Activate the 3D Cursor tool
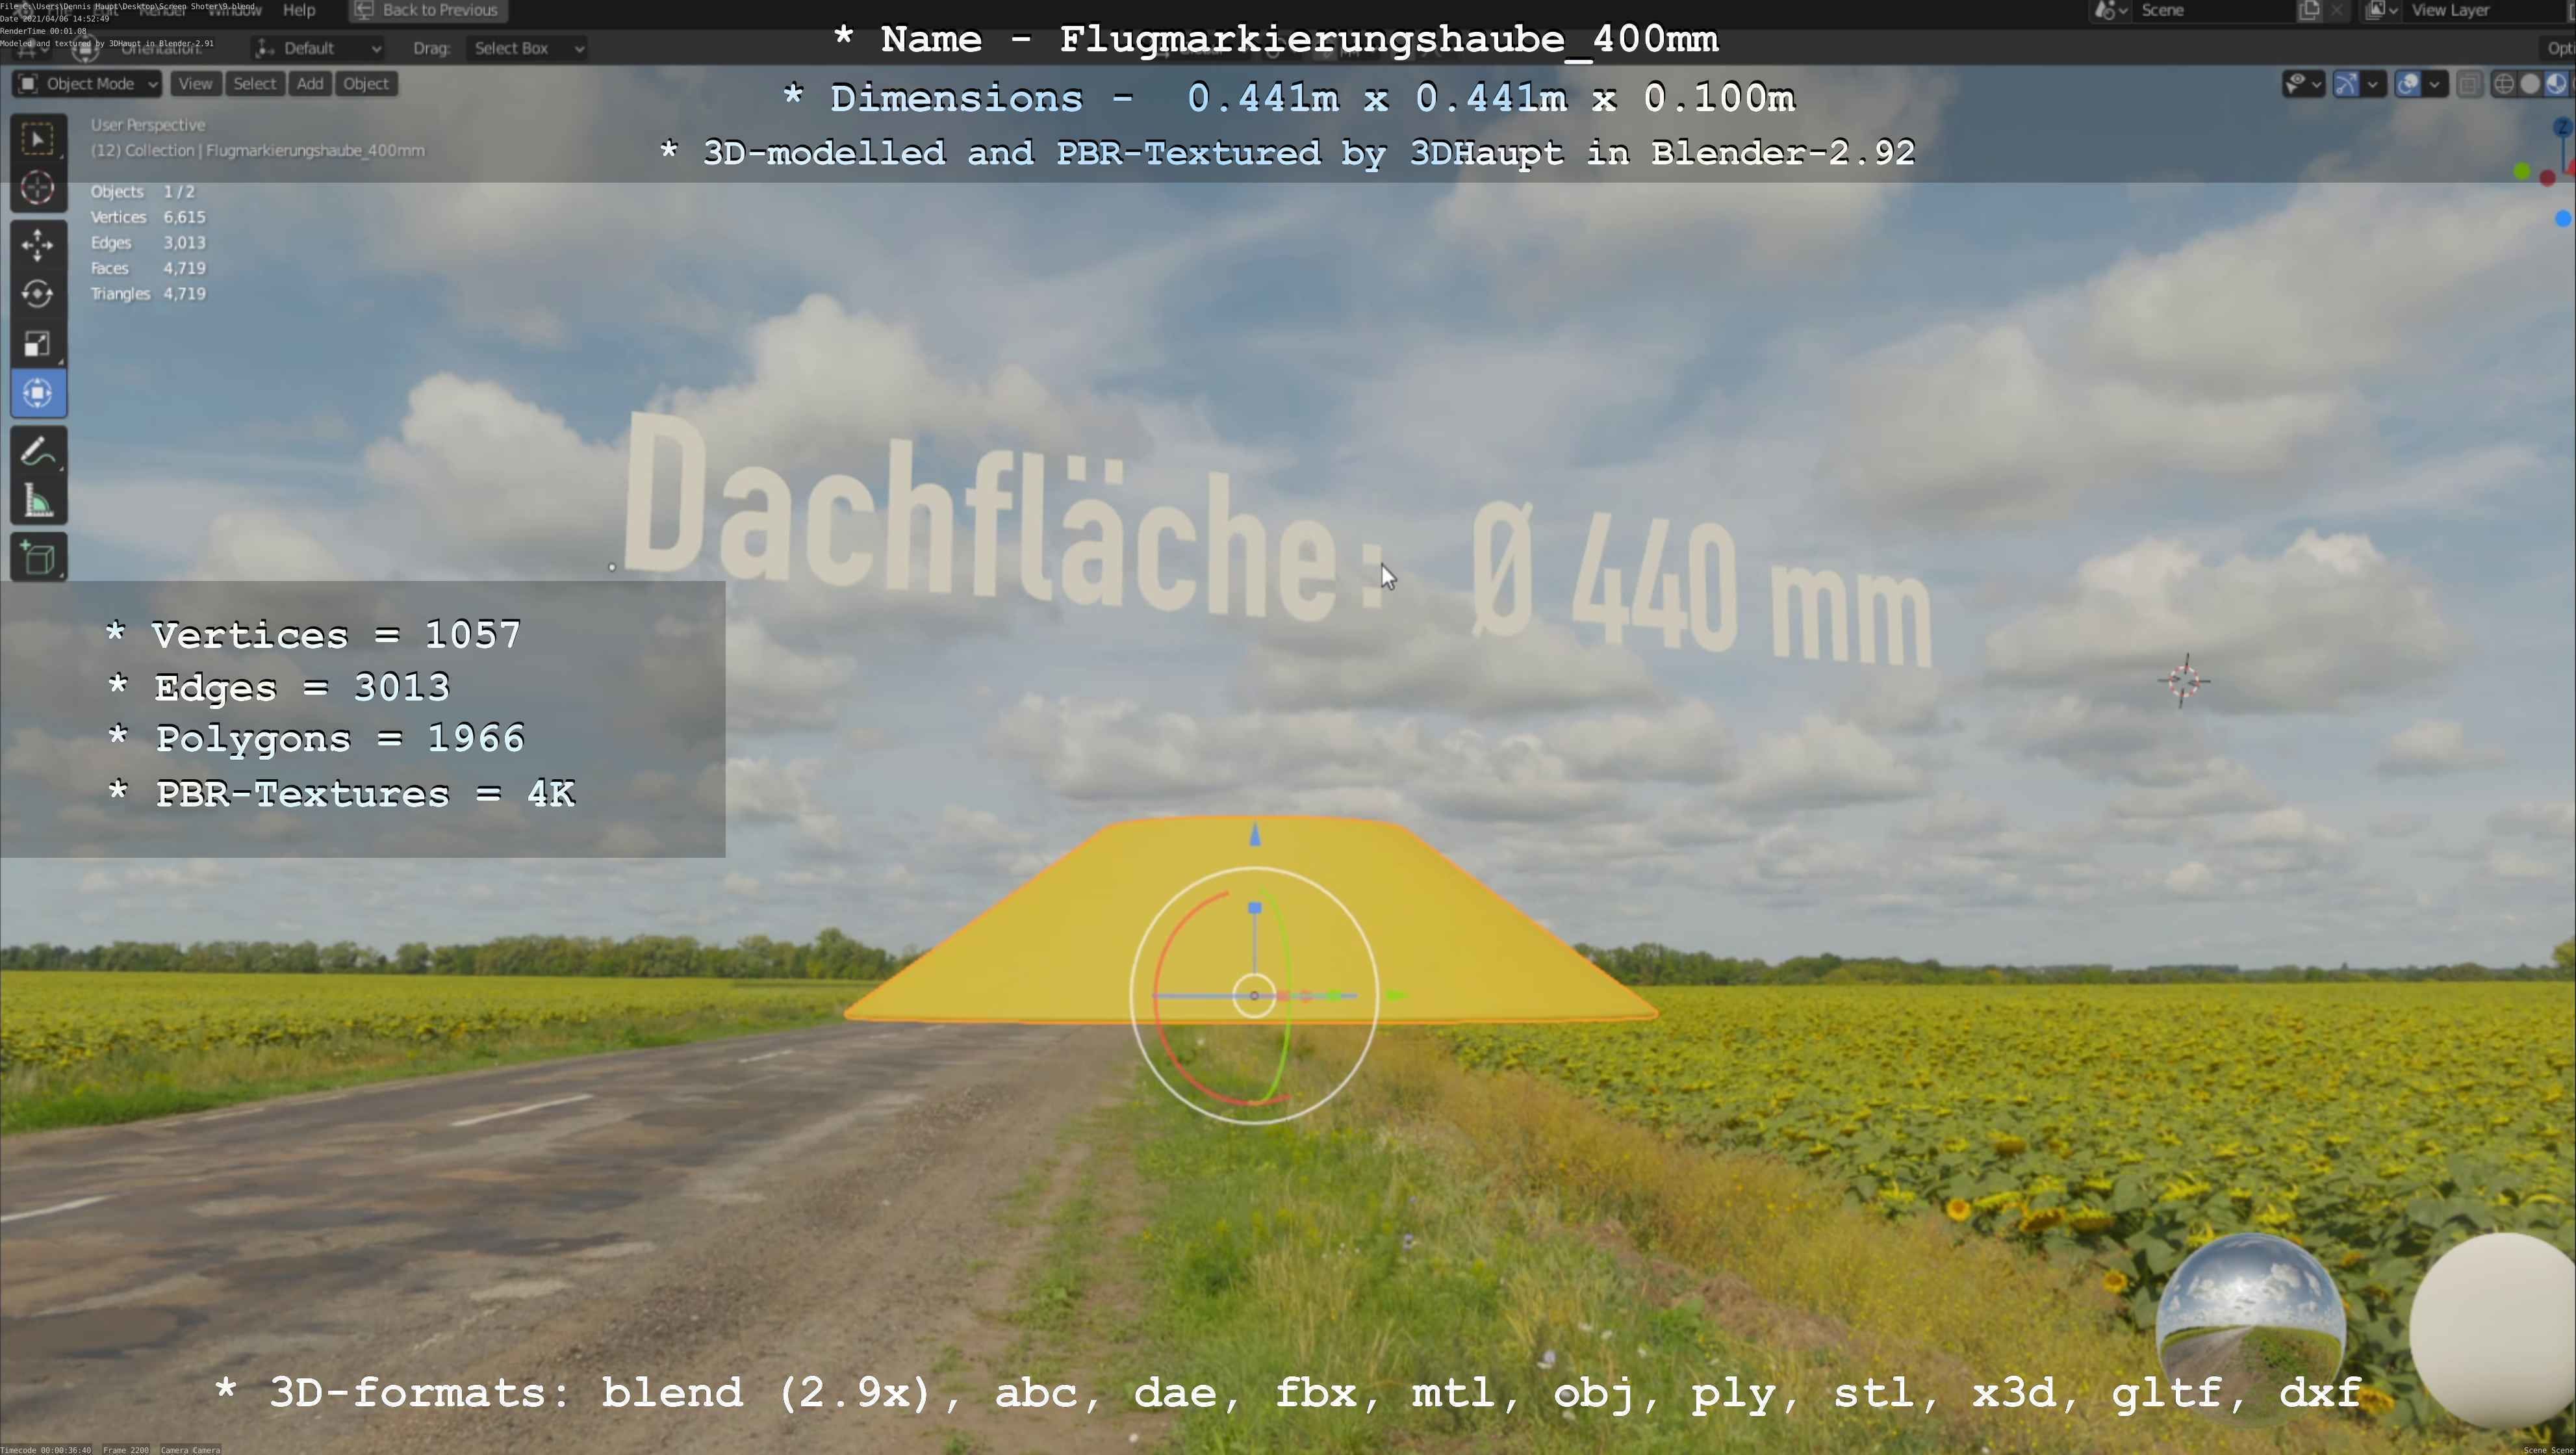2576x1455 pixels. pyautogui.click(x=38, y=188)
